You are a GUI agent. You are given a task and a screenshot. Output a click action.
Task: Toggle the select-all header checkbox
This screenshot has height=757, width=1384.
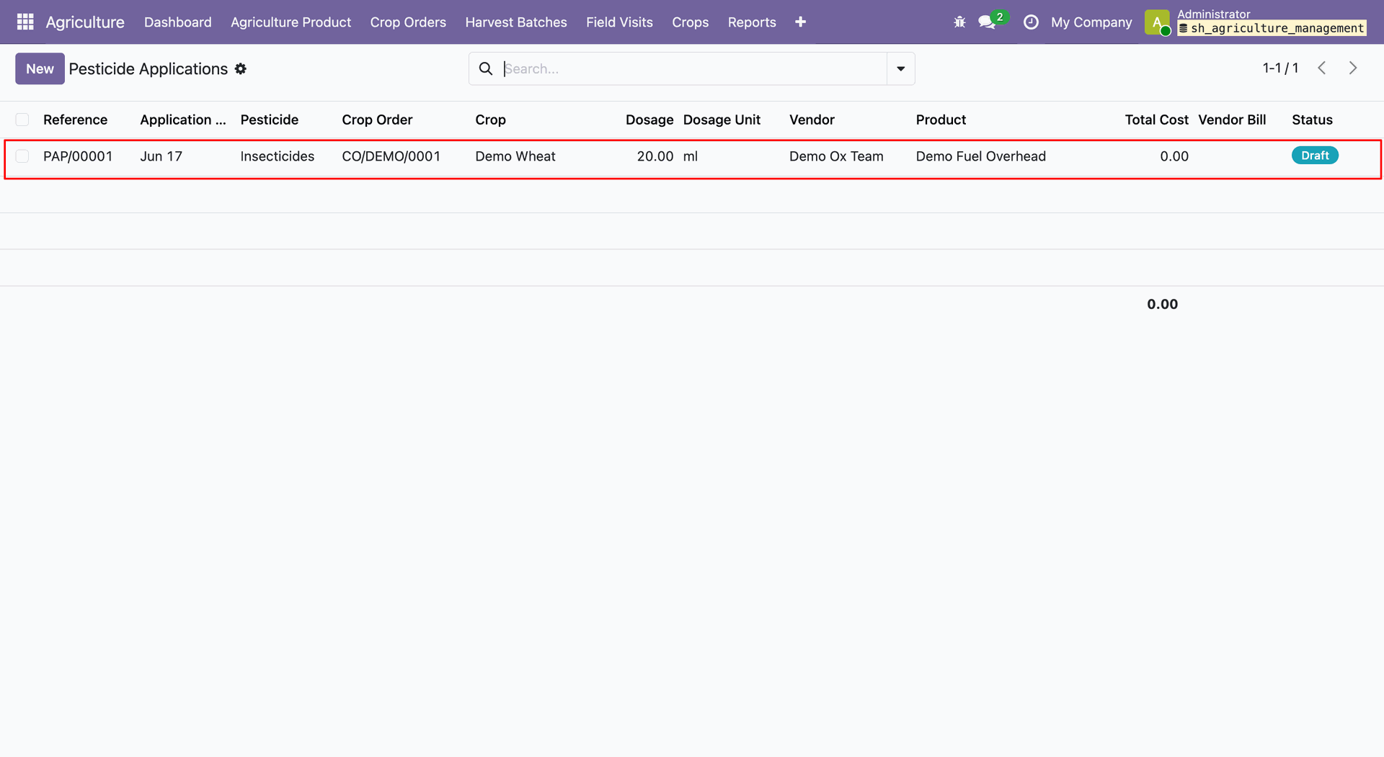[x=22, y=120]
